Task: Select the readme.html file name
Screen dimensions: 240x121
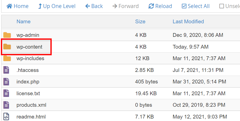Action: click(31, 116)
